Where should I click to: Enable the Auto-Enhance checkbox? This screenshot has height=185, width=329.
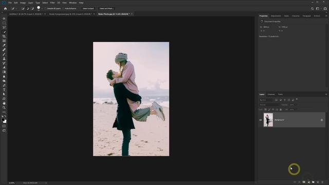click(x=64, y=9)
